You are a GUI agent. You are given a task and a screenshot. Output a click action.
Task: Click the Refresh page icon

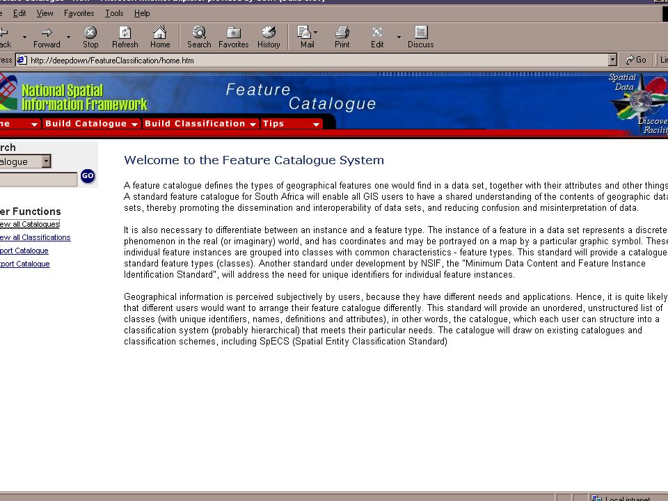pos(125,33)
